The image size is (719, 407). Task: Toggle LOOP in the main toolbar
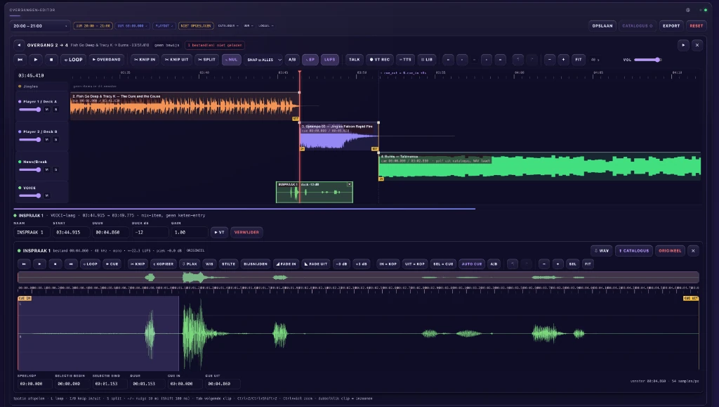[73, 60]
